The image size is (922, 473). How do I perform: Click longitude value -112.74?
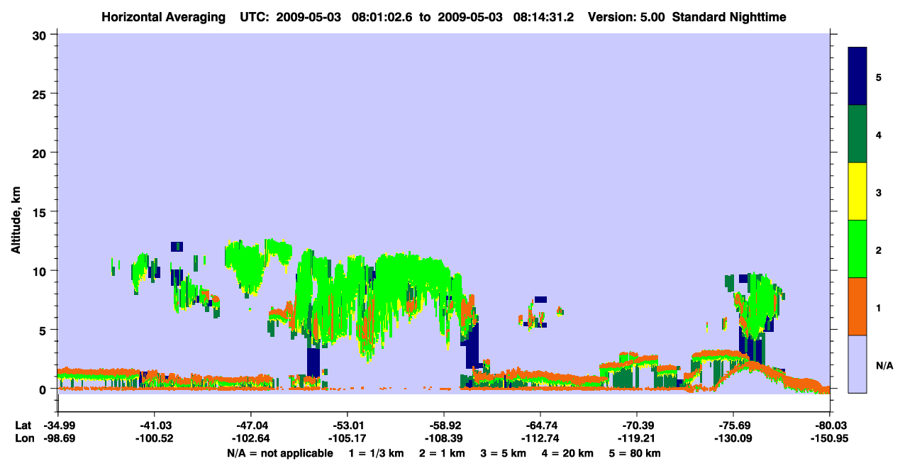[540, 438]
